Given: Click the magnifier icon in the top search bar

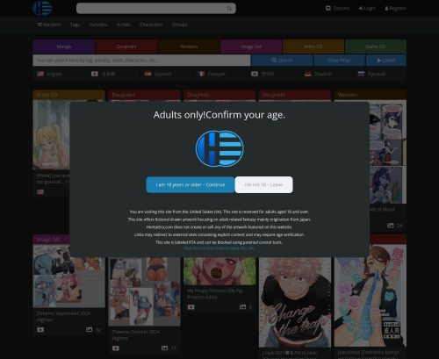Looking at the screenshot, I should point(229,8).
